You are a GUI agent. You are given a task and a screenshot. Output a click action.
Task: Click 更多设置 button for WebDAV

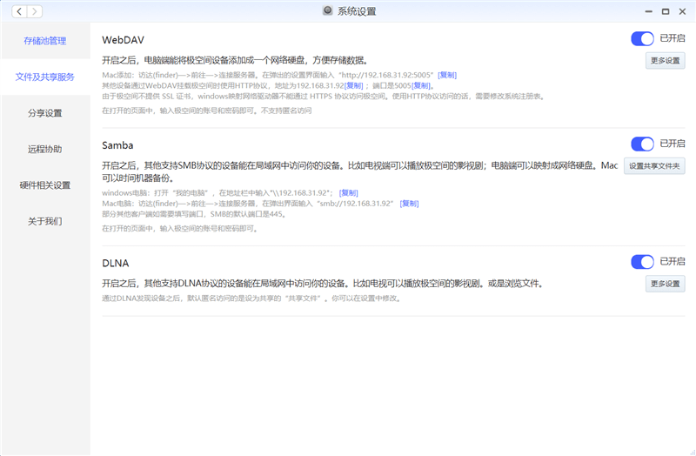[665, 60]
